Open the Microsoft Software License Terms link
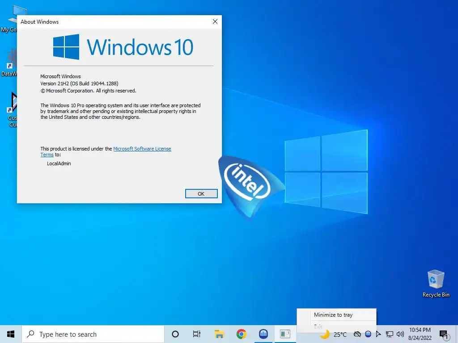Screen dimensions: 458x343 coord(142,149)
